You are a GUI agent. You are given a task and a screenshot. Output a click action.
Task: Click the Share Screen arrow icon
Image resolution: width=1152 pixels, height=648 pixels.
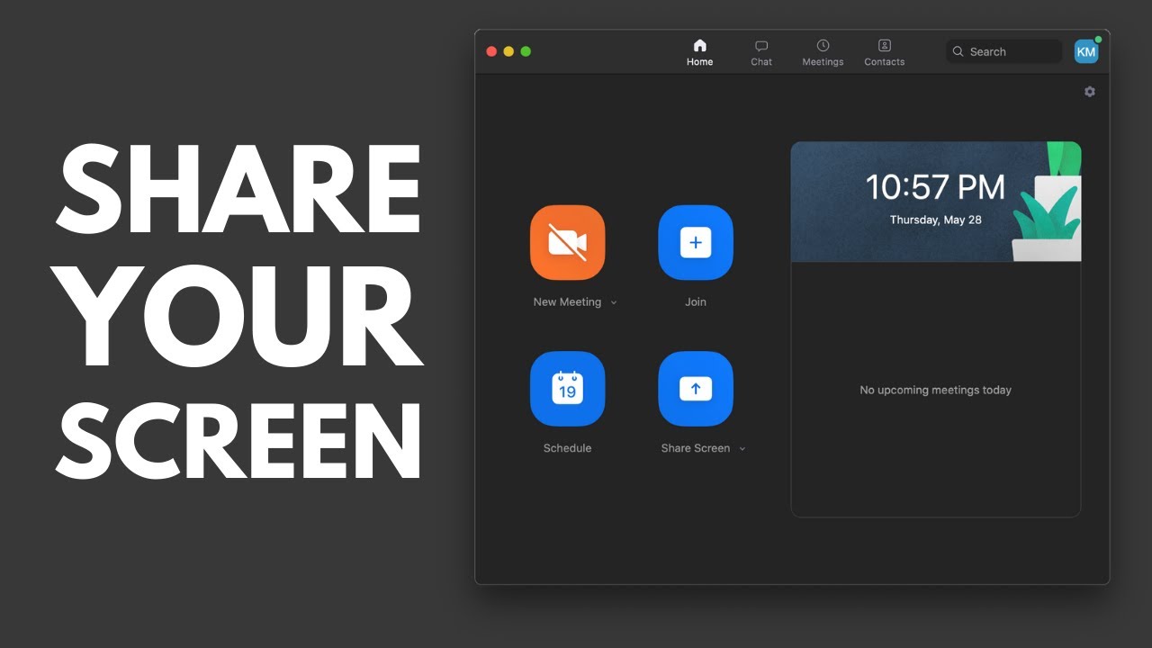coord(696,389)
